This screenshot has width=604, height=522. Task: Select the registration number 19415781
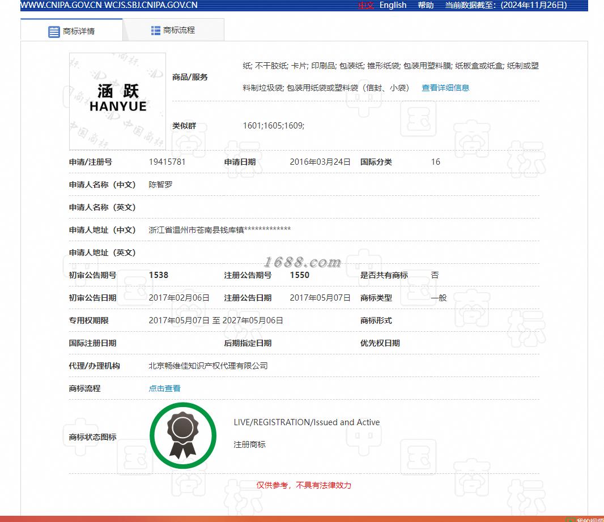point(167,162)
